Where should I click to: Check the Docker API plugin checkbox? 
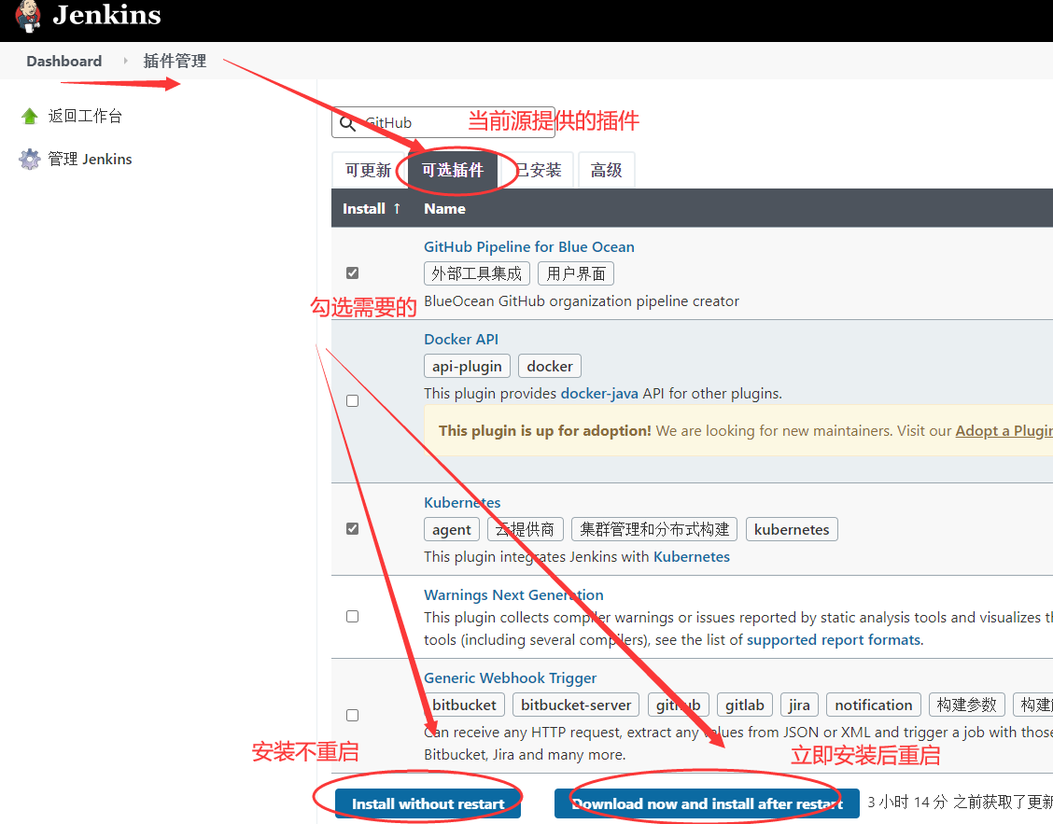point(353,401)
